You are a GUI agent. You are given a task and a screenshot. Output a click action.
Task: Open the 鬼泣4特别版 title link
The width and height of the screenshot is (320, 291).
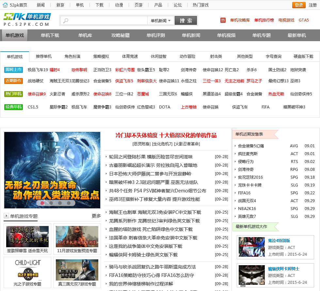[279, 241]
